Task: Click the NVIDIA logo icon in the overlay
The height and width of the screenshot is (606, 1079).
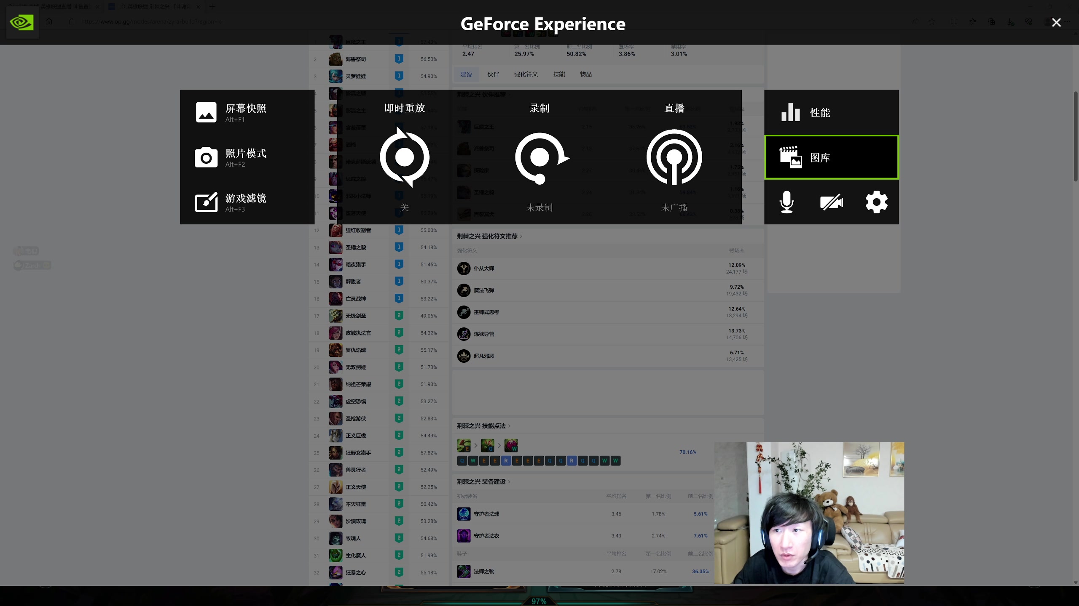Action: pos(22,22)
